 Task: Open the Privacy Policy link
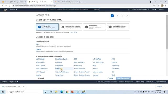(x=140, y=82)
